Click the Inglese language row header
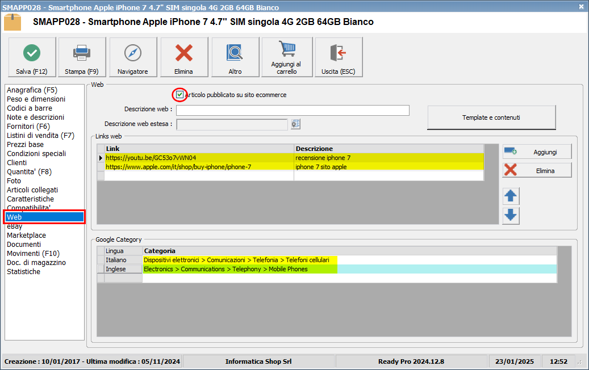 tap(123, 269)
